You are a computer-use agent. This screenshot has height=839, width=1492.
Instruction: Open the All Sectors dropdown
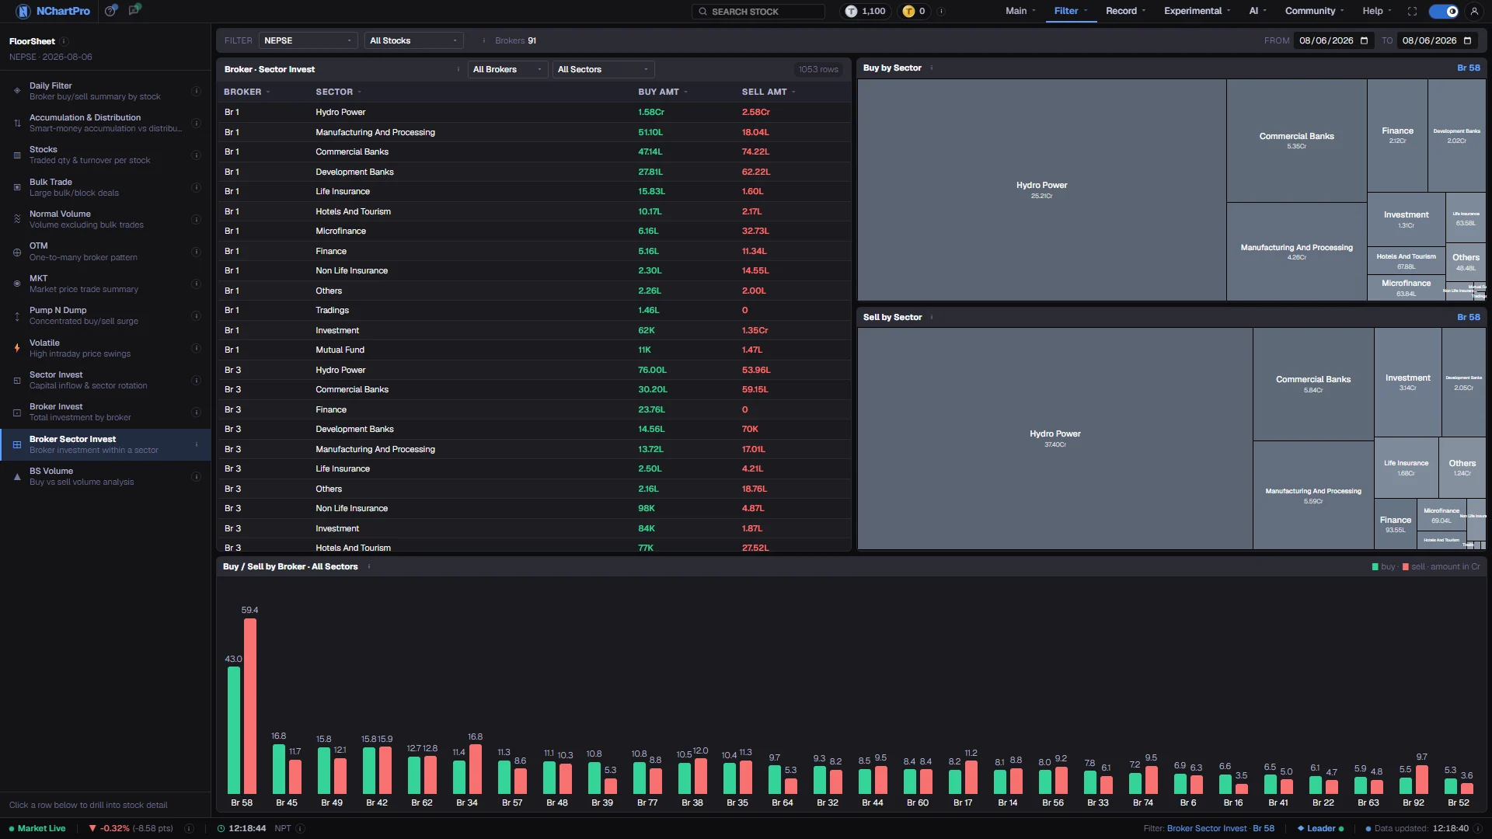[x=603, y=69]
